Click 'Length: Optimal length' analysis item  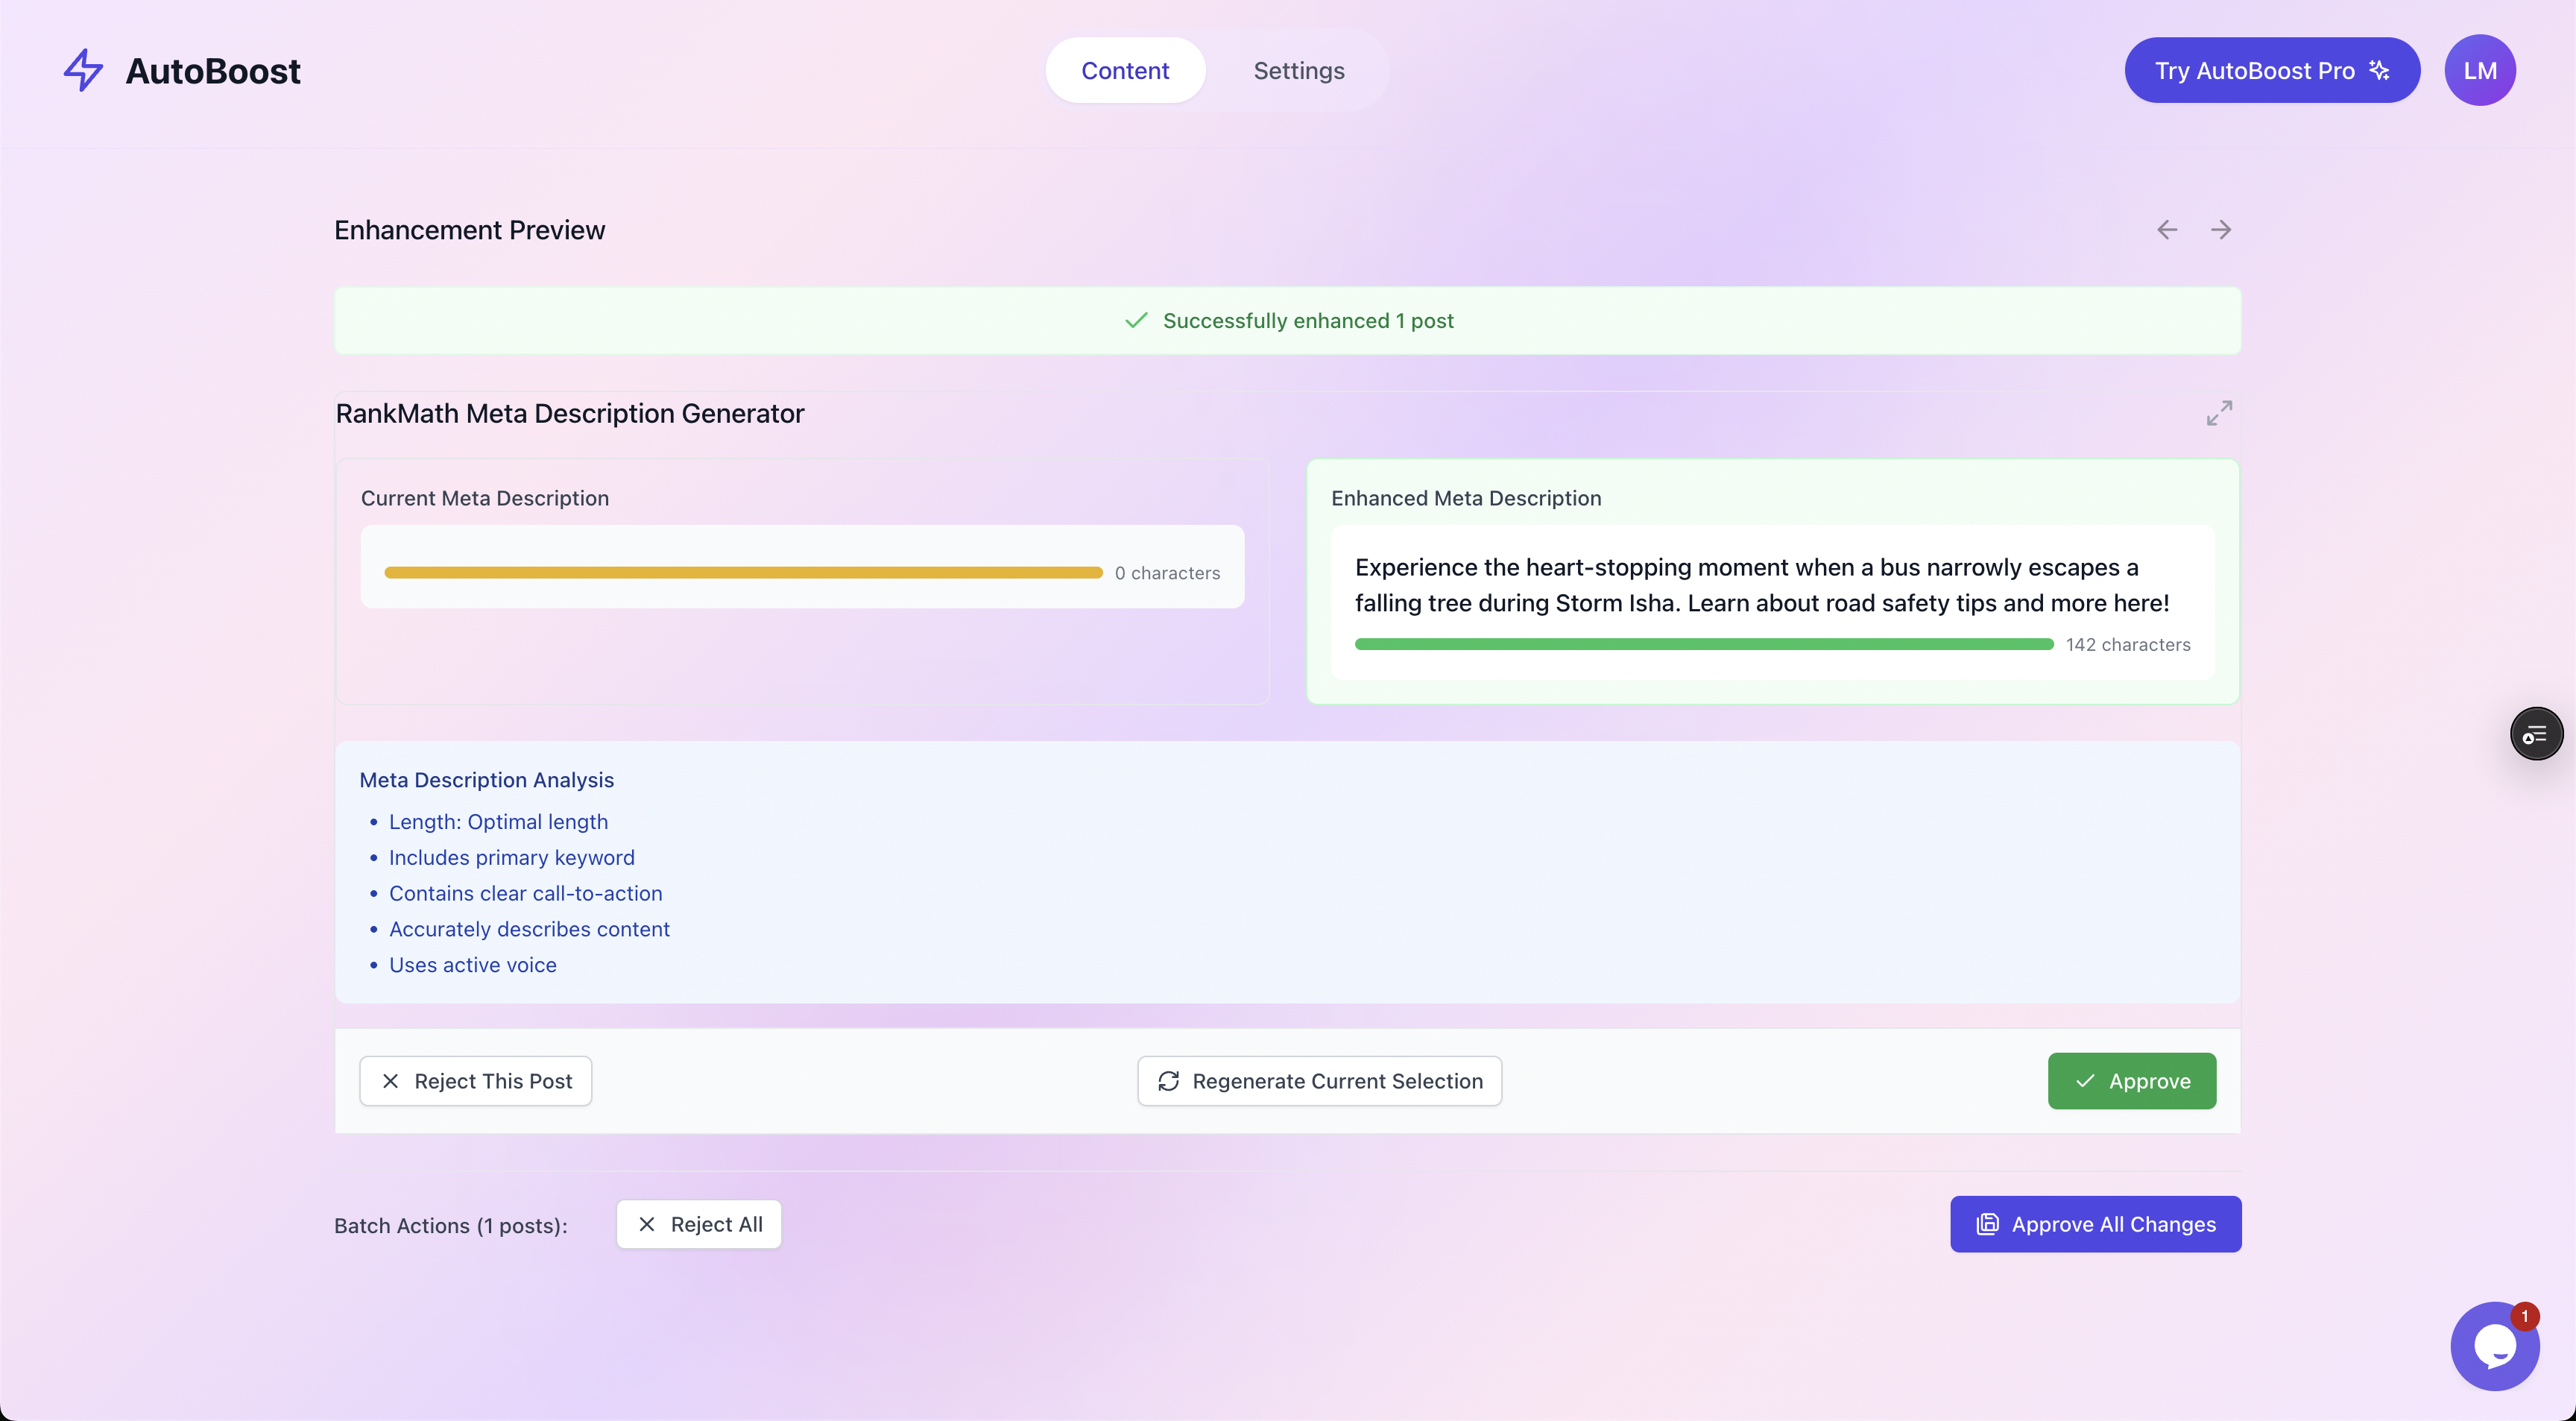(x=498, y=822)
